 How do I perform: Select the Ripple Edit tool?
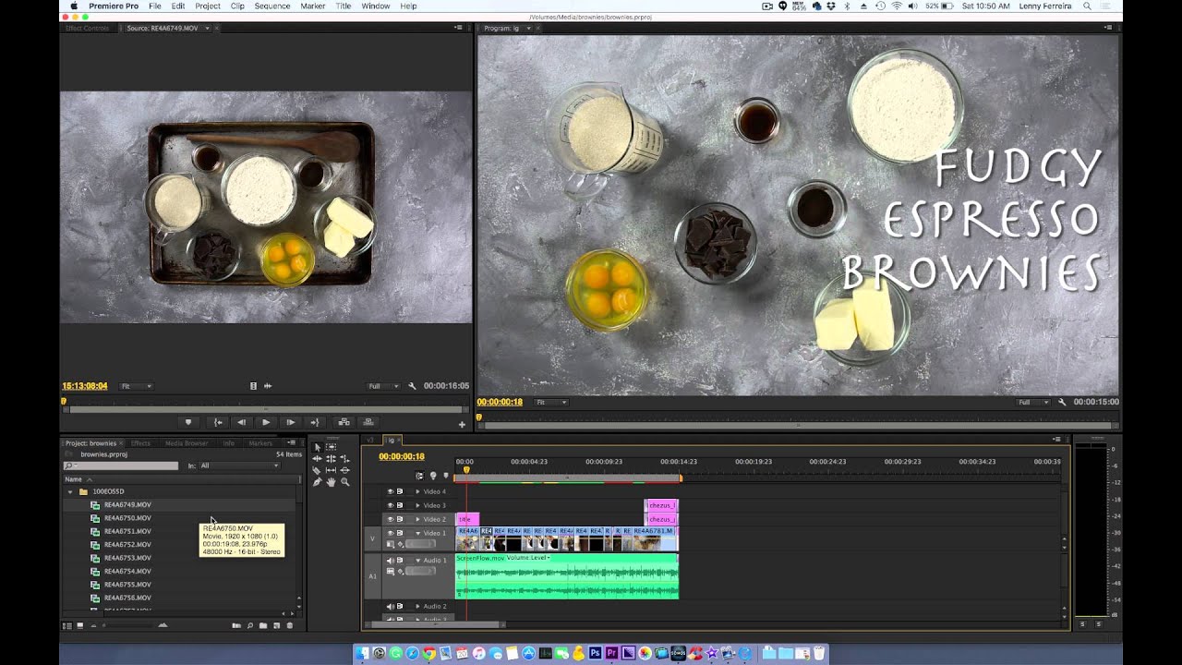point(317,459)
